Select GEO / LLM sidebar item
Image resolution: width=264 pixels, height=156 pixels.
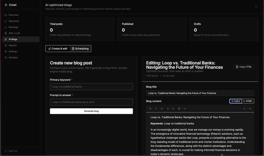pyautogui.click(x=21, y=33)
